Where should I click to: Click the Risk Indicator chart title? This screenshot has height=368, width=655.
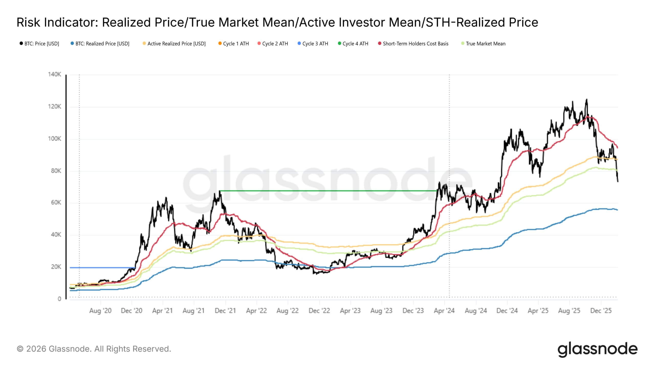pyautogui.click(x=277, y=22)
